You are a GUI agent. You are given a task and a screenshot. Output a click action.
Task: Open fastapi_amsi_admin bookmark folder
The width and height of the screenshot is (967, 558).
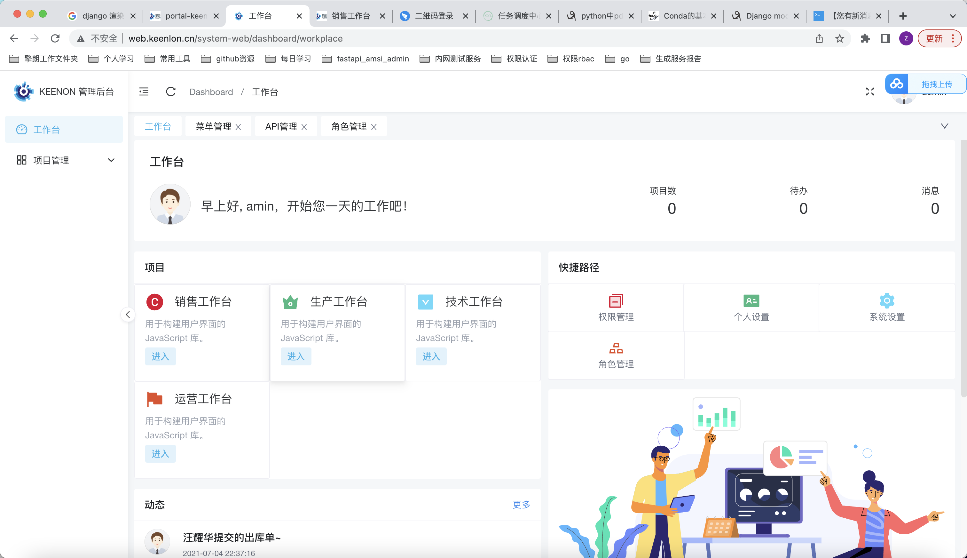click(x=366, y=59)
